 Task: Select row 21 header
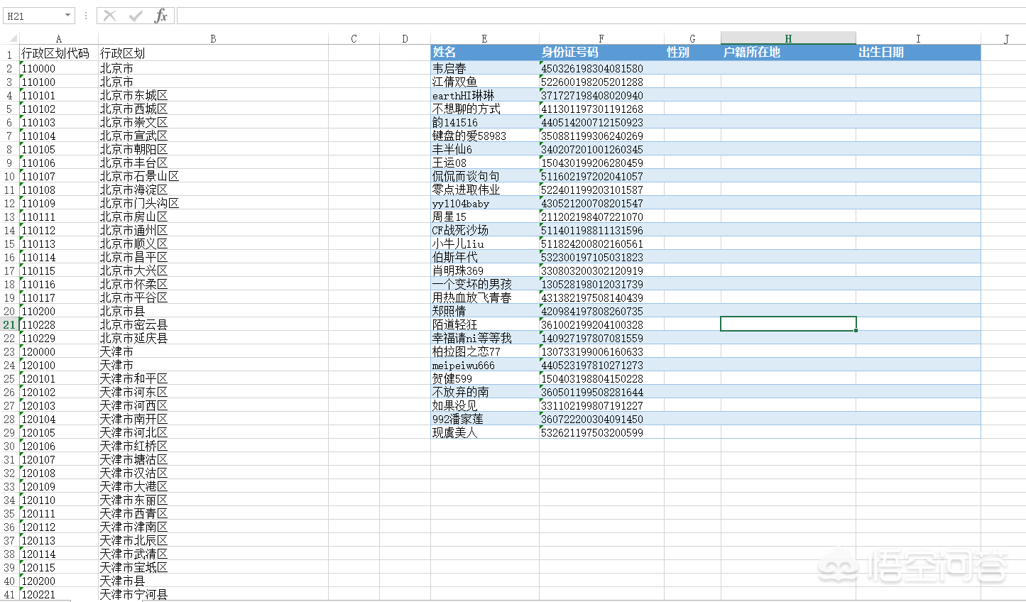[x=9, y=324]
